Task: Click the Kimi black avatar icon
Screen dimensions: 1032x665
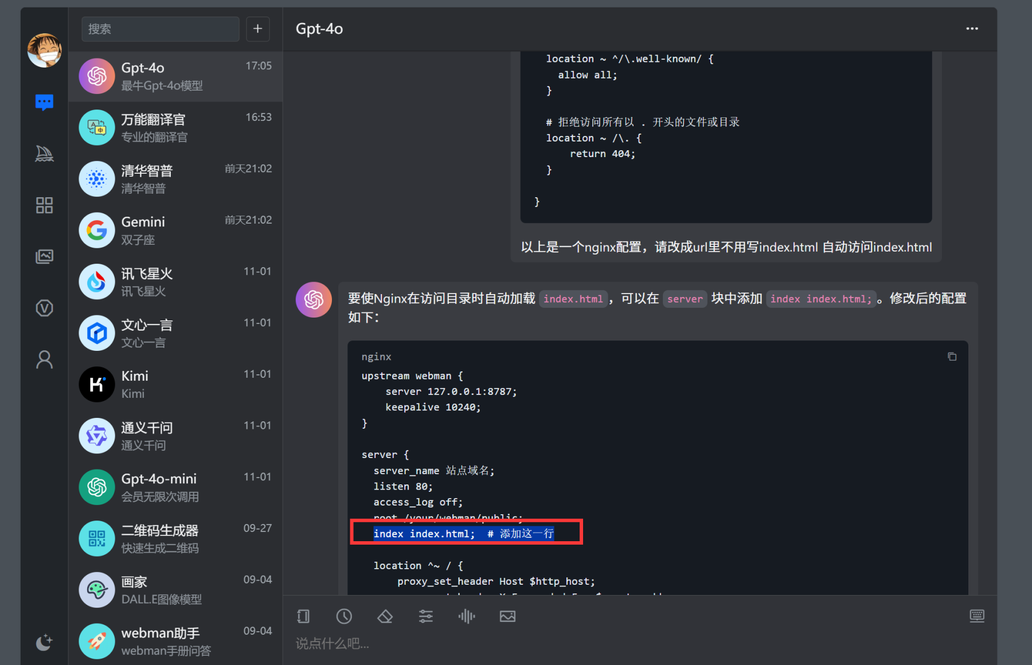Action: coord(97,384)
